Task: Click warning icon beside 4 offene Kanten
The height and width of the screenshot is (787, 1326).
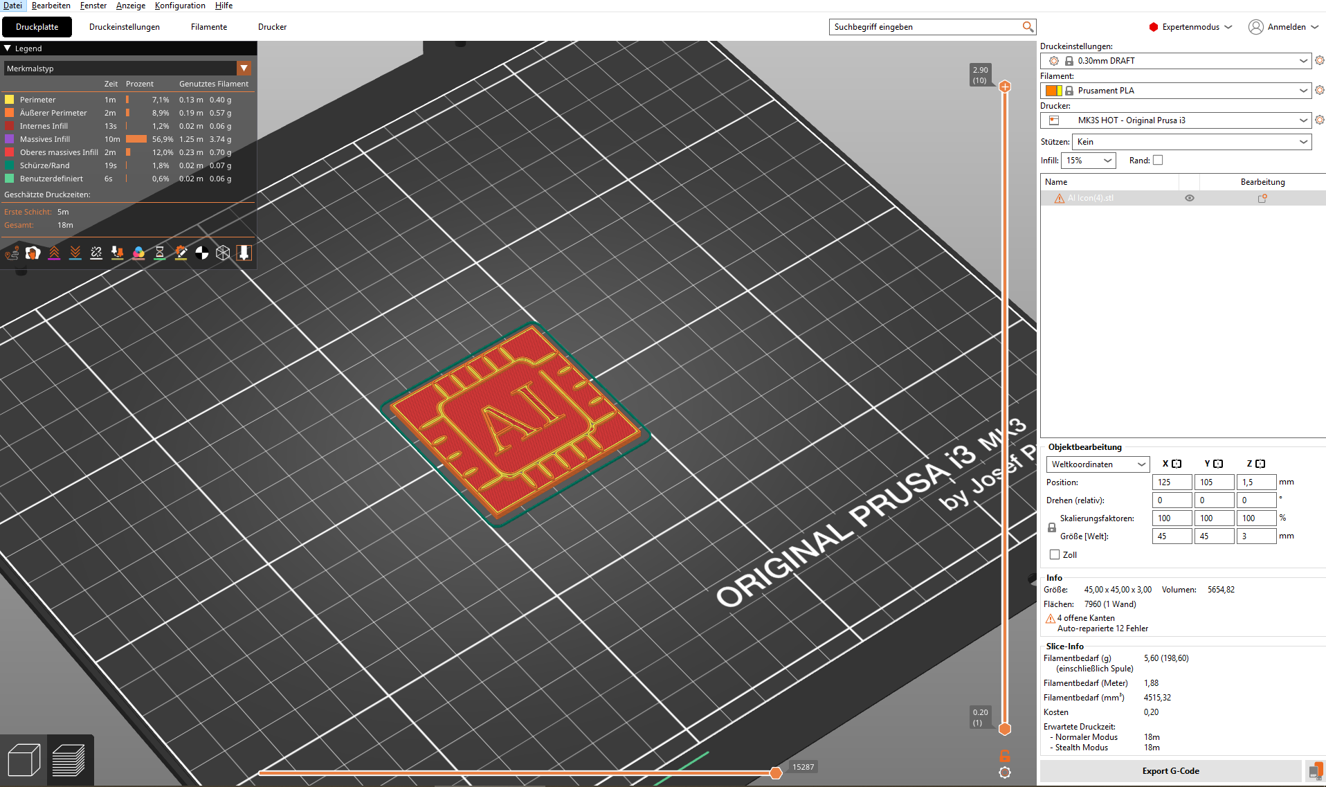Action: 1051,619
